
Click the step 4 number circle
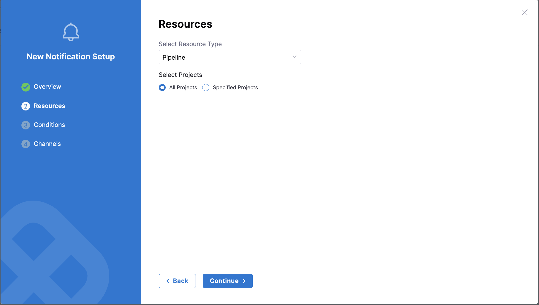[x=26, y=144]
